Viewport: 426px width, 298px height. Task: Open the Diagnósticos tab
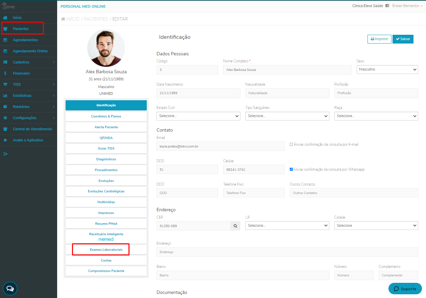pyautogui.click(x=106, y=159)
